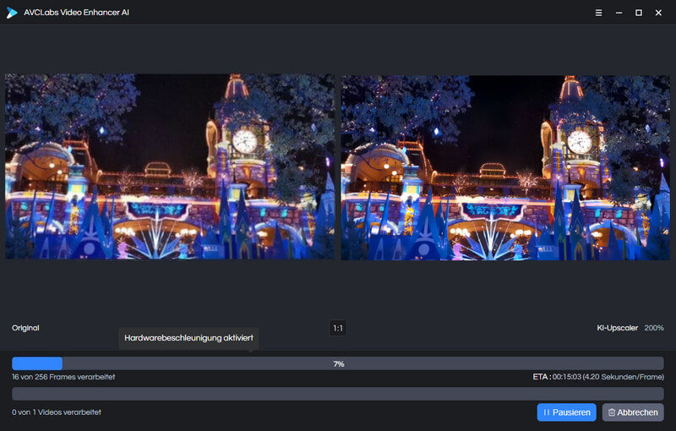The image size is (676, 431).
Task: Click '16 von 256 Frames verarbeitet' text
Action: coord(63,377)
